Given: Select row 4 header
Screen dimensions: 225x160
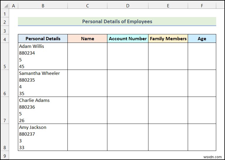Looking at the screenshot, I should coord(5,39).
